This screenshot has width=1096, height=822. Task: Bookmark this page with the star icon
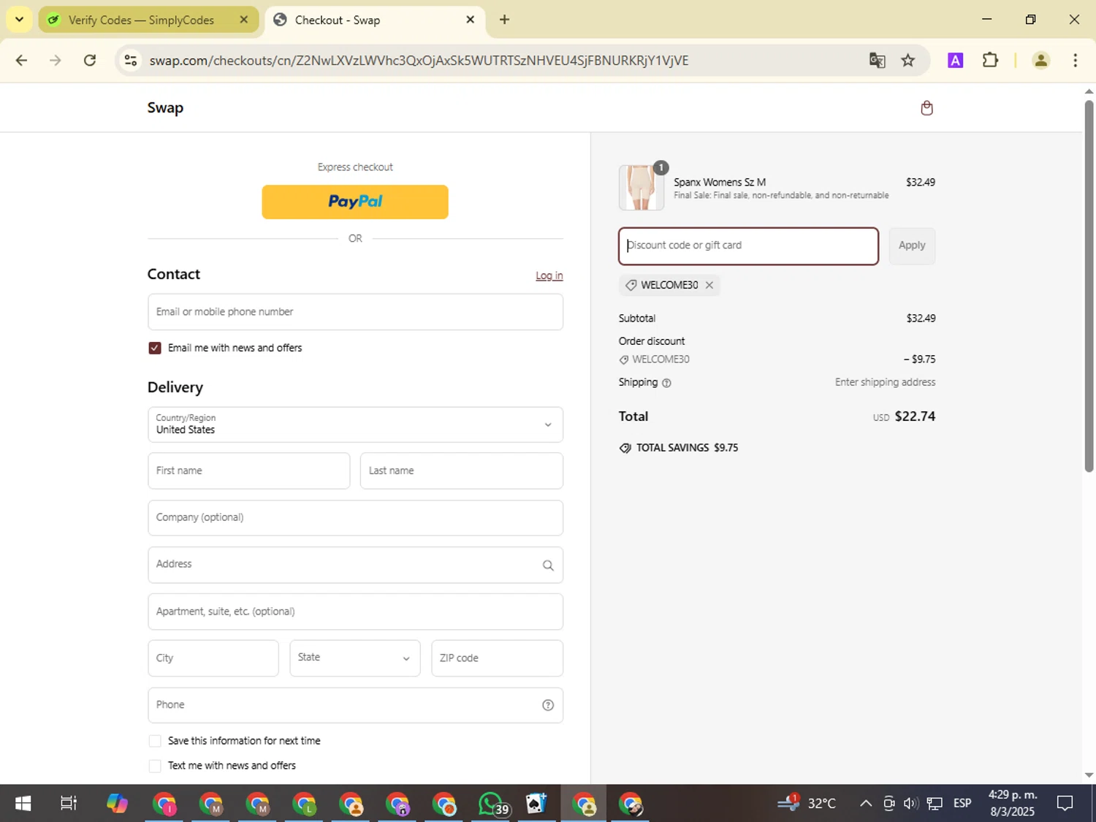click(x=908, y=61)
